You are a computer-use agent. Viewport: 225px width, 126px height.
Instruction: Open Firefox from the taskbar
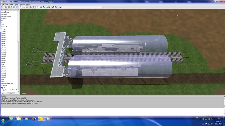[x=34, y=119]
